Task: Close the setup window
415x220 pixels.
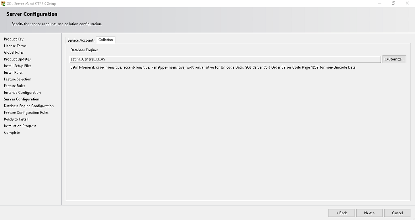Action: pyautogui.click(x=408, y=3)
